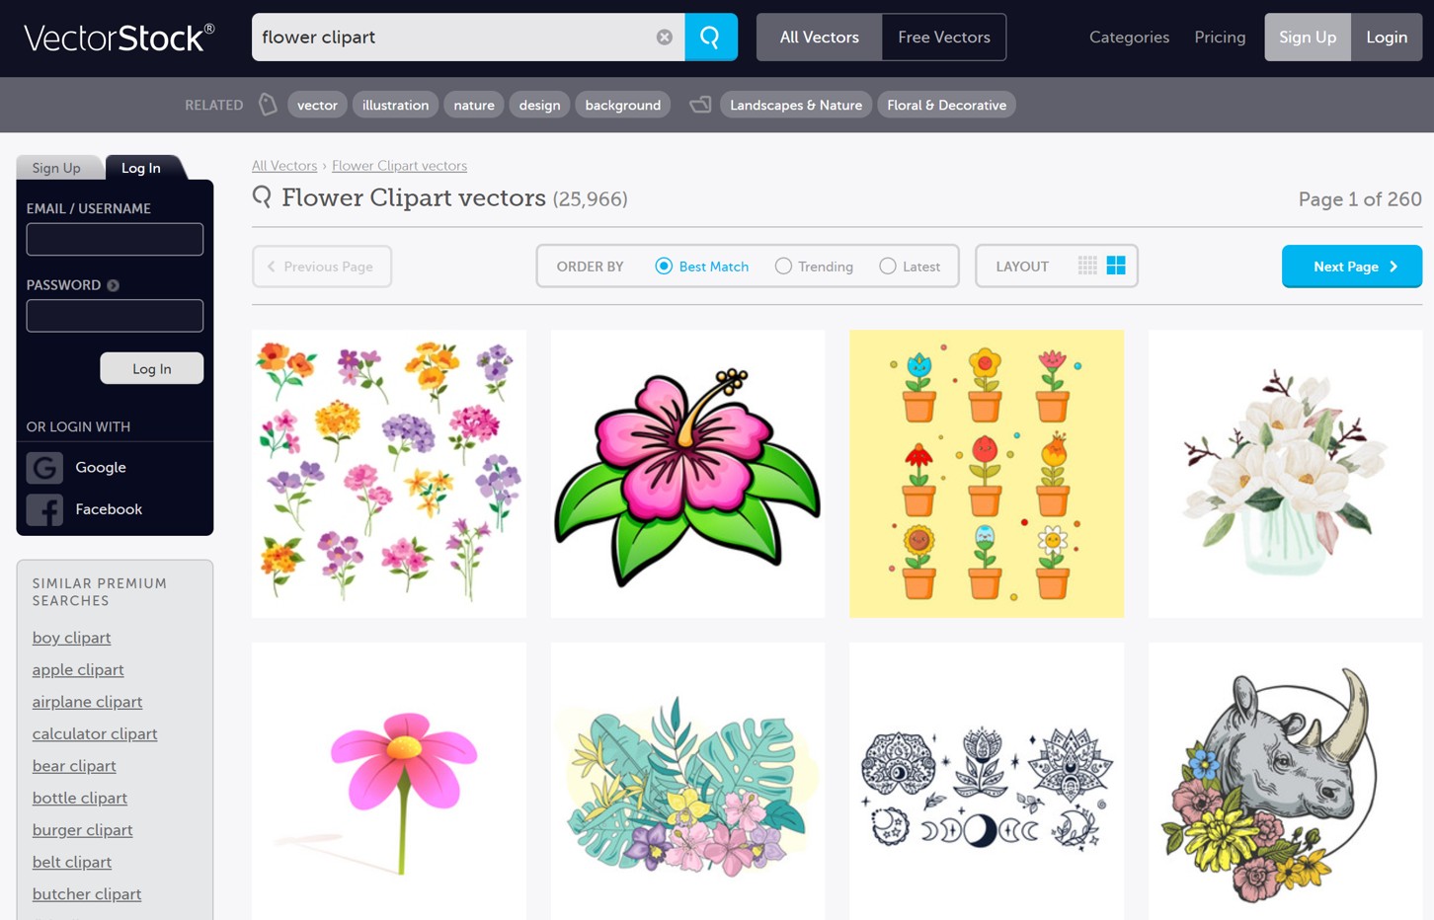Click the blue search magnifier button

click(x=711, y=38)
